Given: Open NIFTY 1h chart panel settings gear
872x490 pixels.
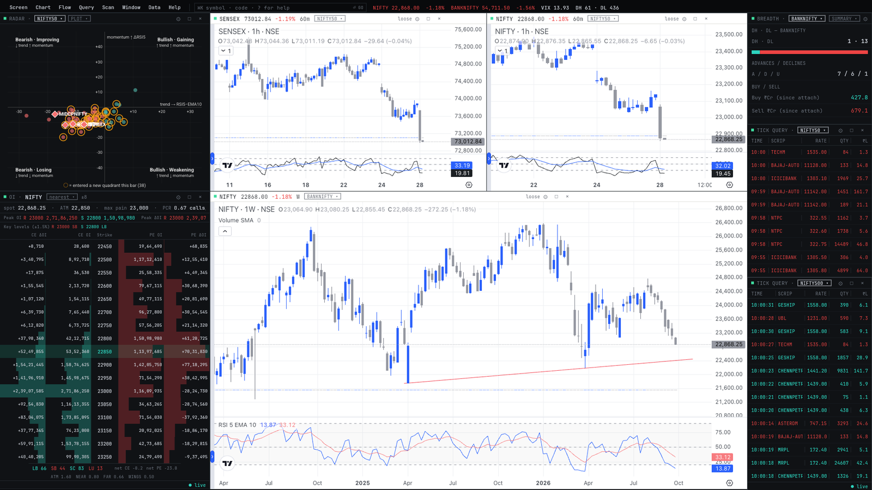Looking at the screenshot, I should [685, 19].
